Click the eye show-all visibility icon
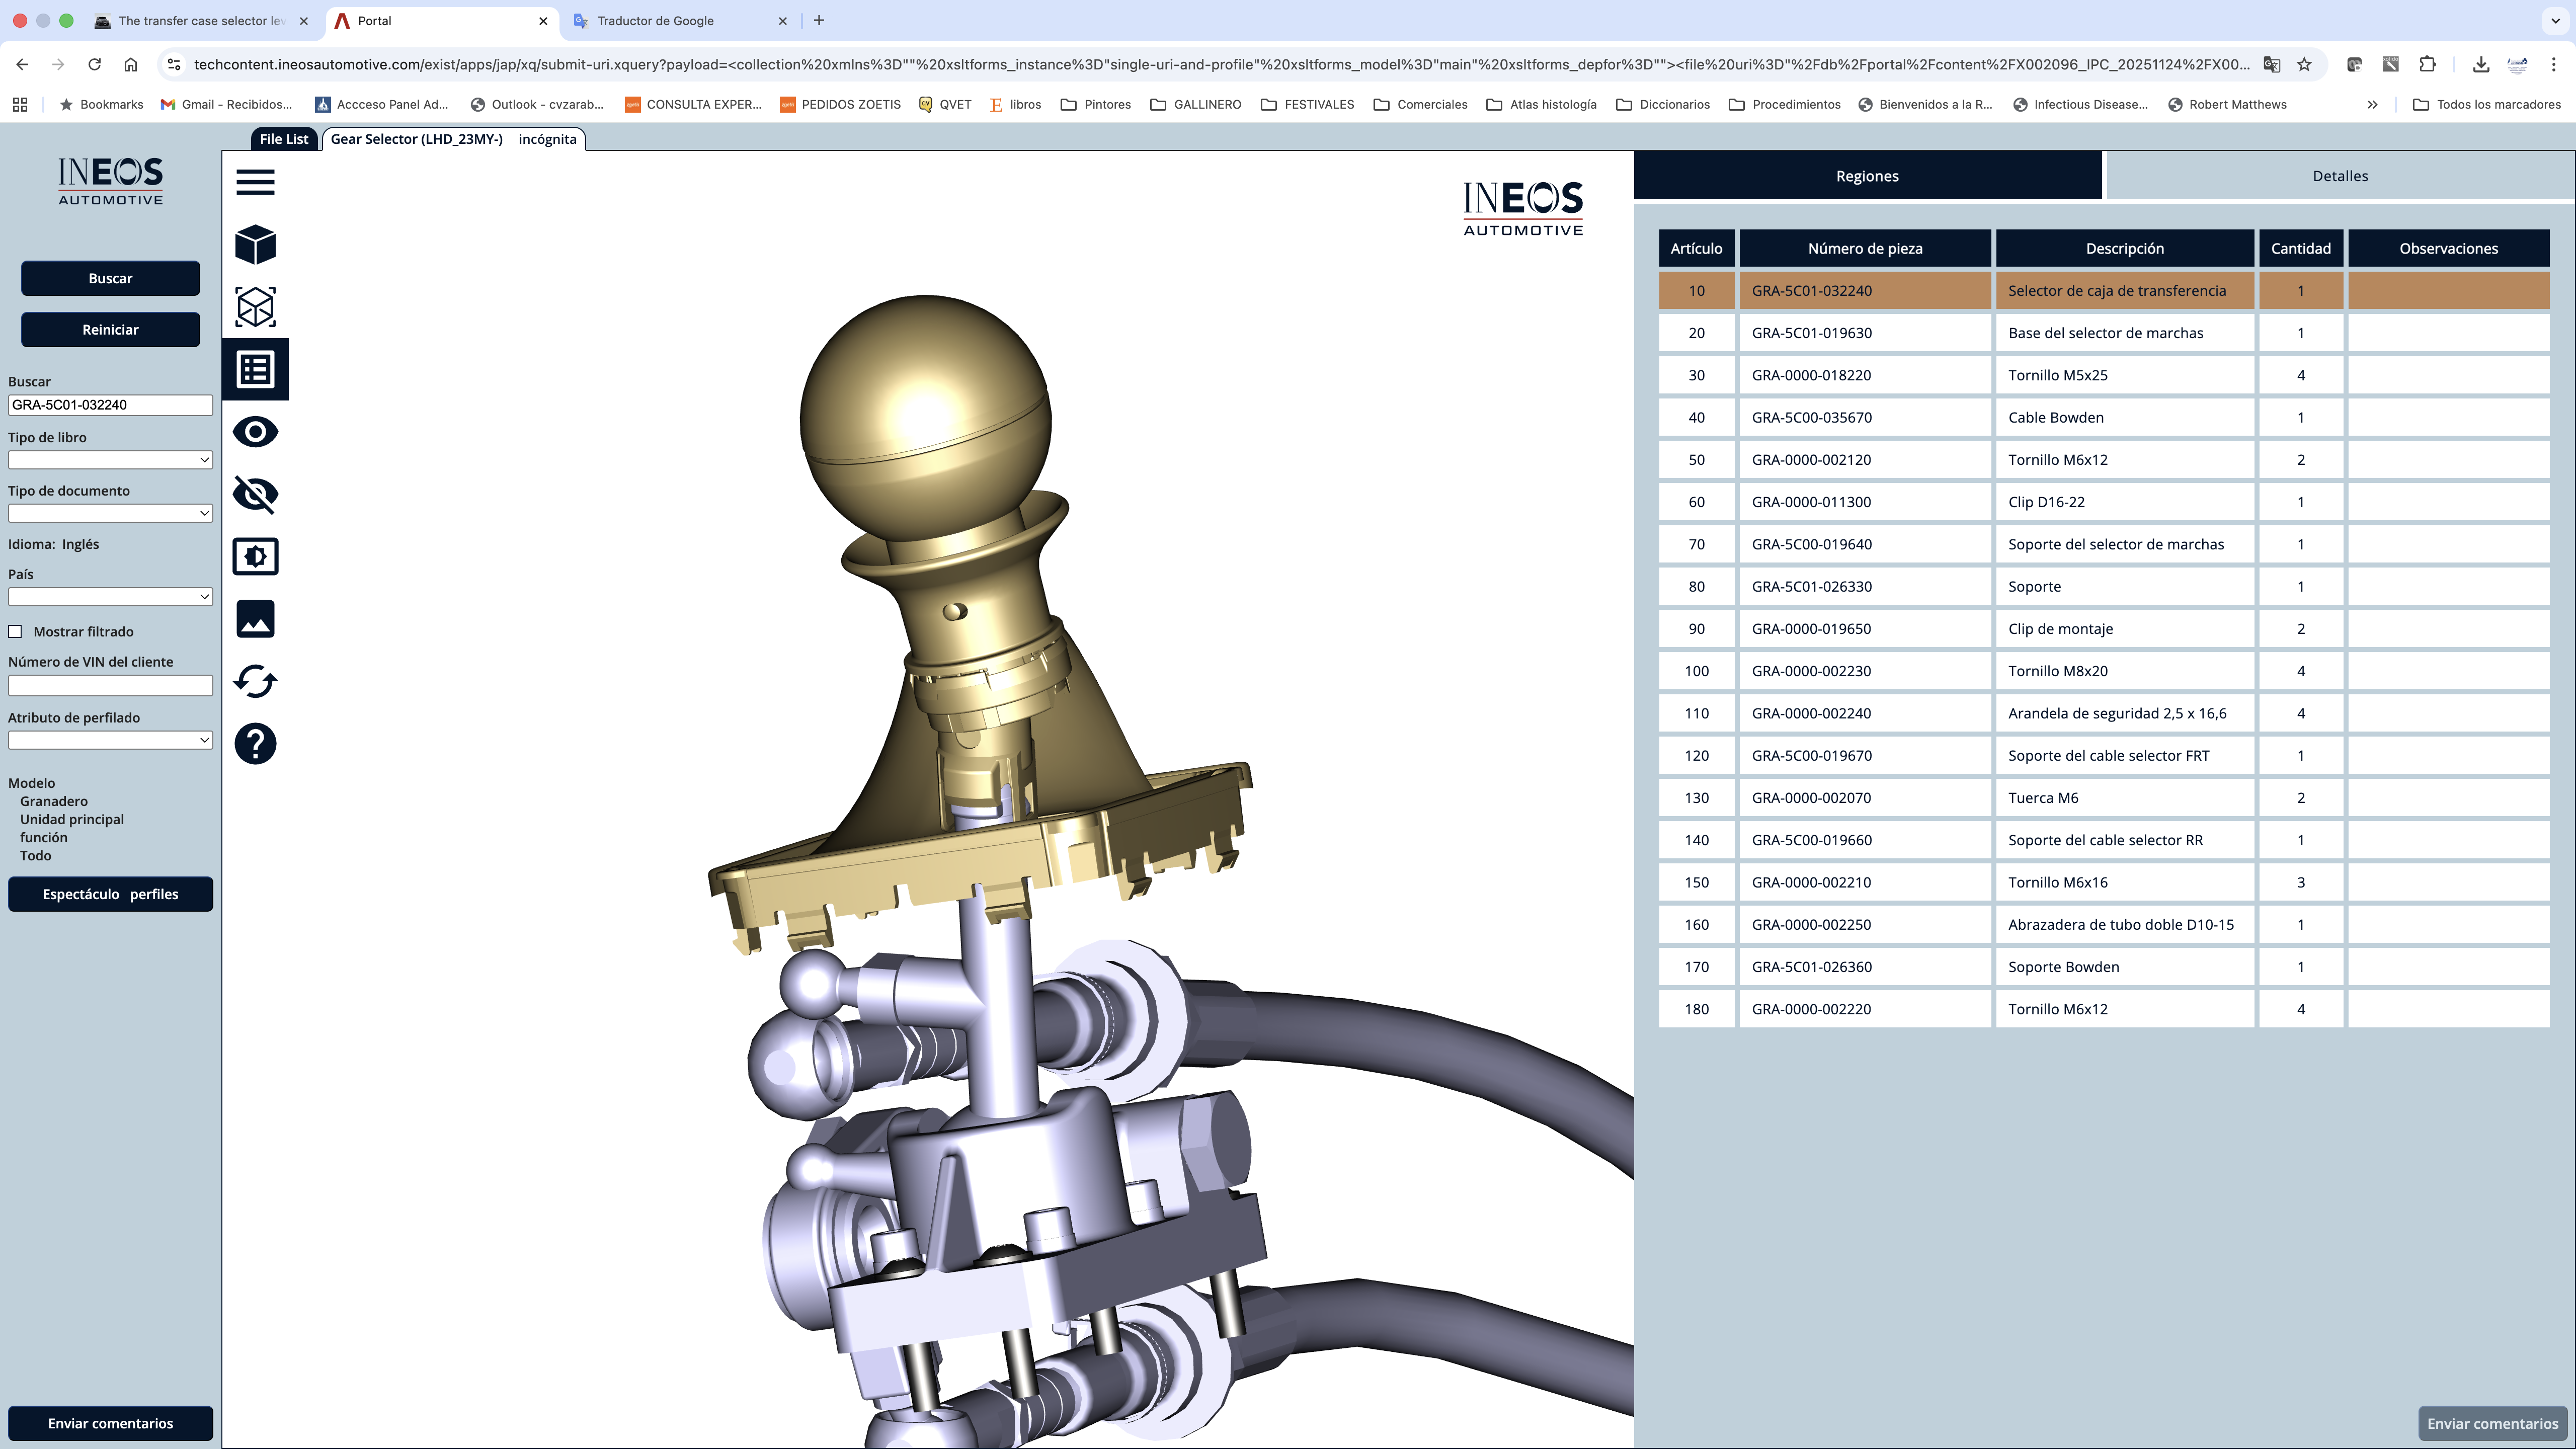 255,432
